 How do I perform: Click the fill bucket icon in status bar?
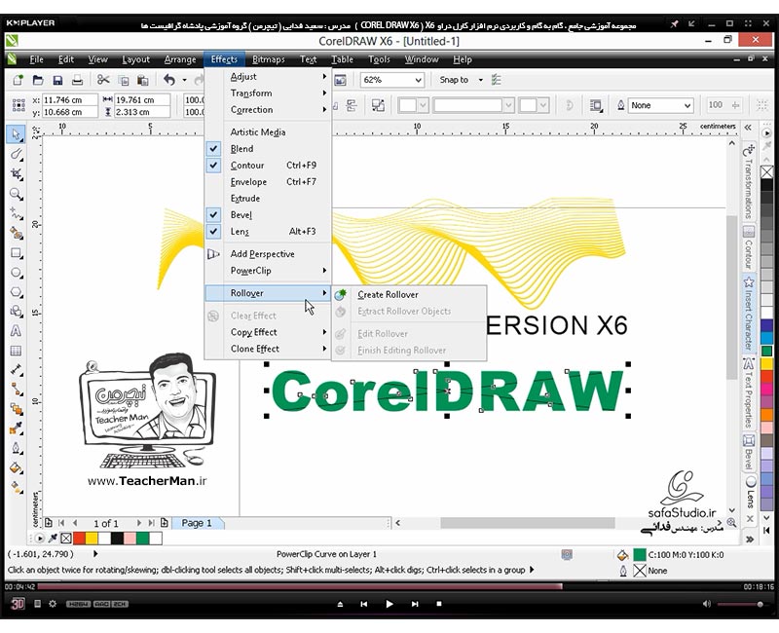(622, 555)
